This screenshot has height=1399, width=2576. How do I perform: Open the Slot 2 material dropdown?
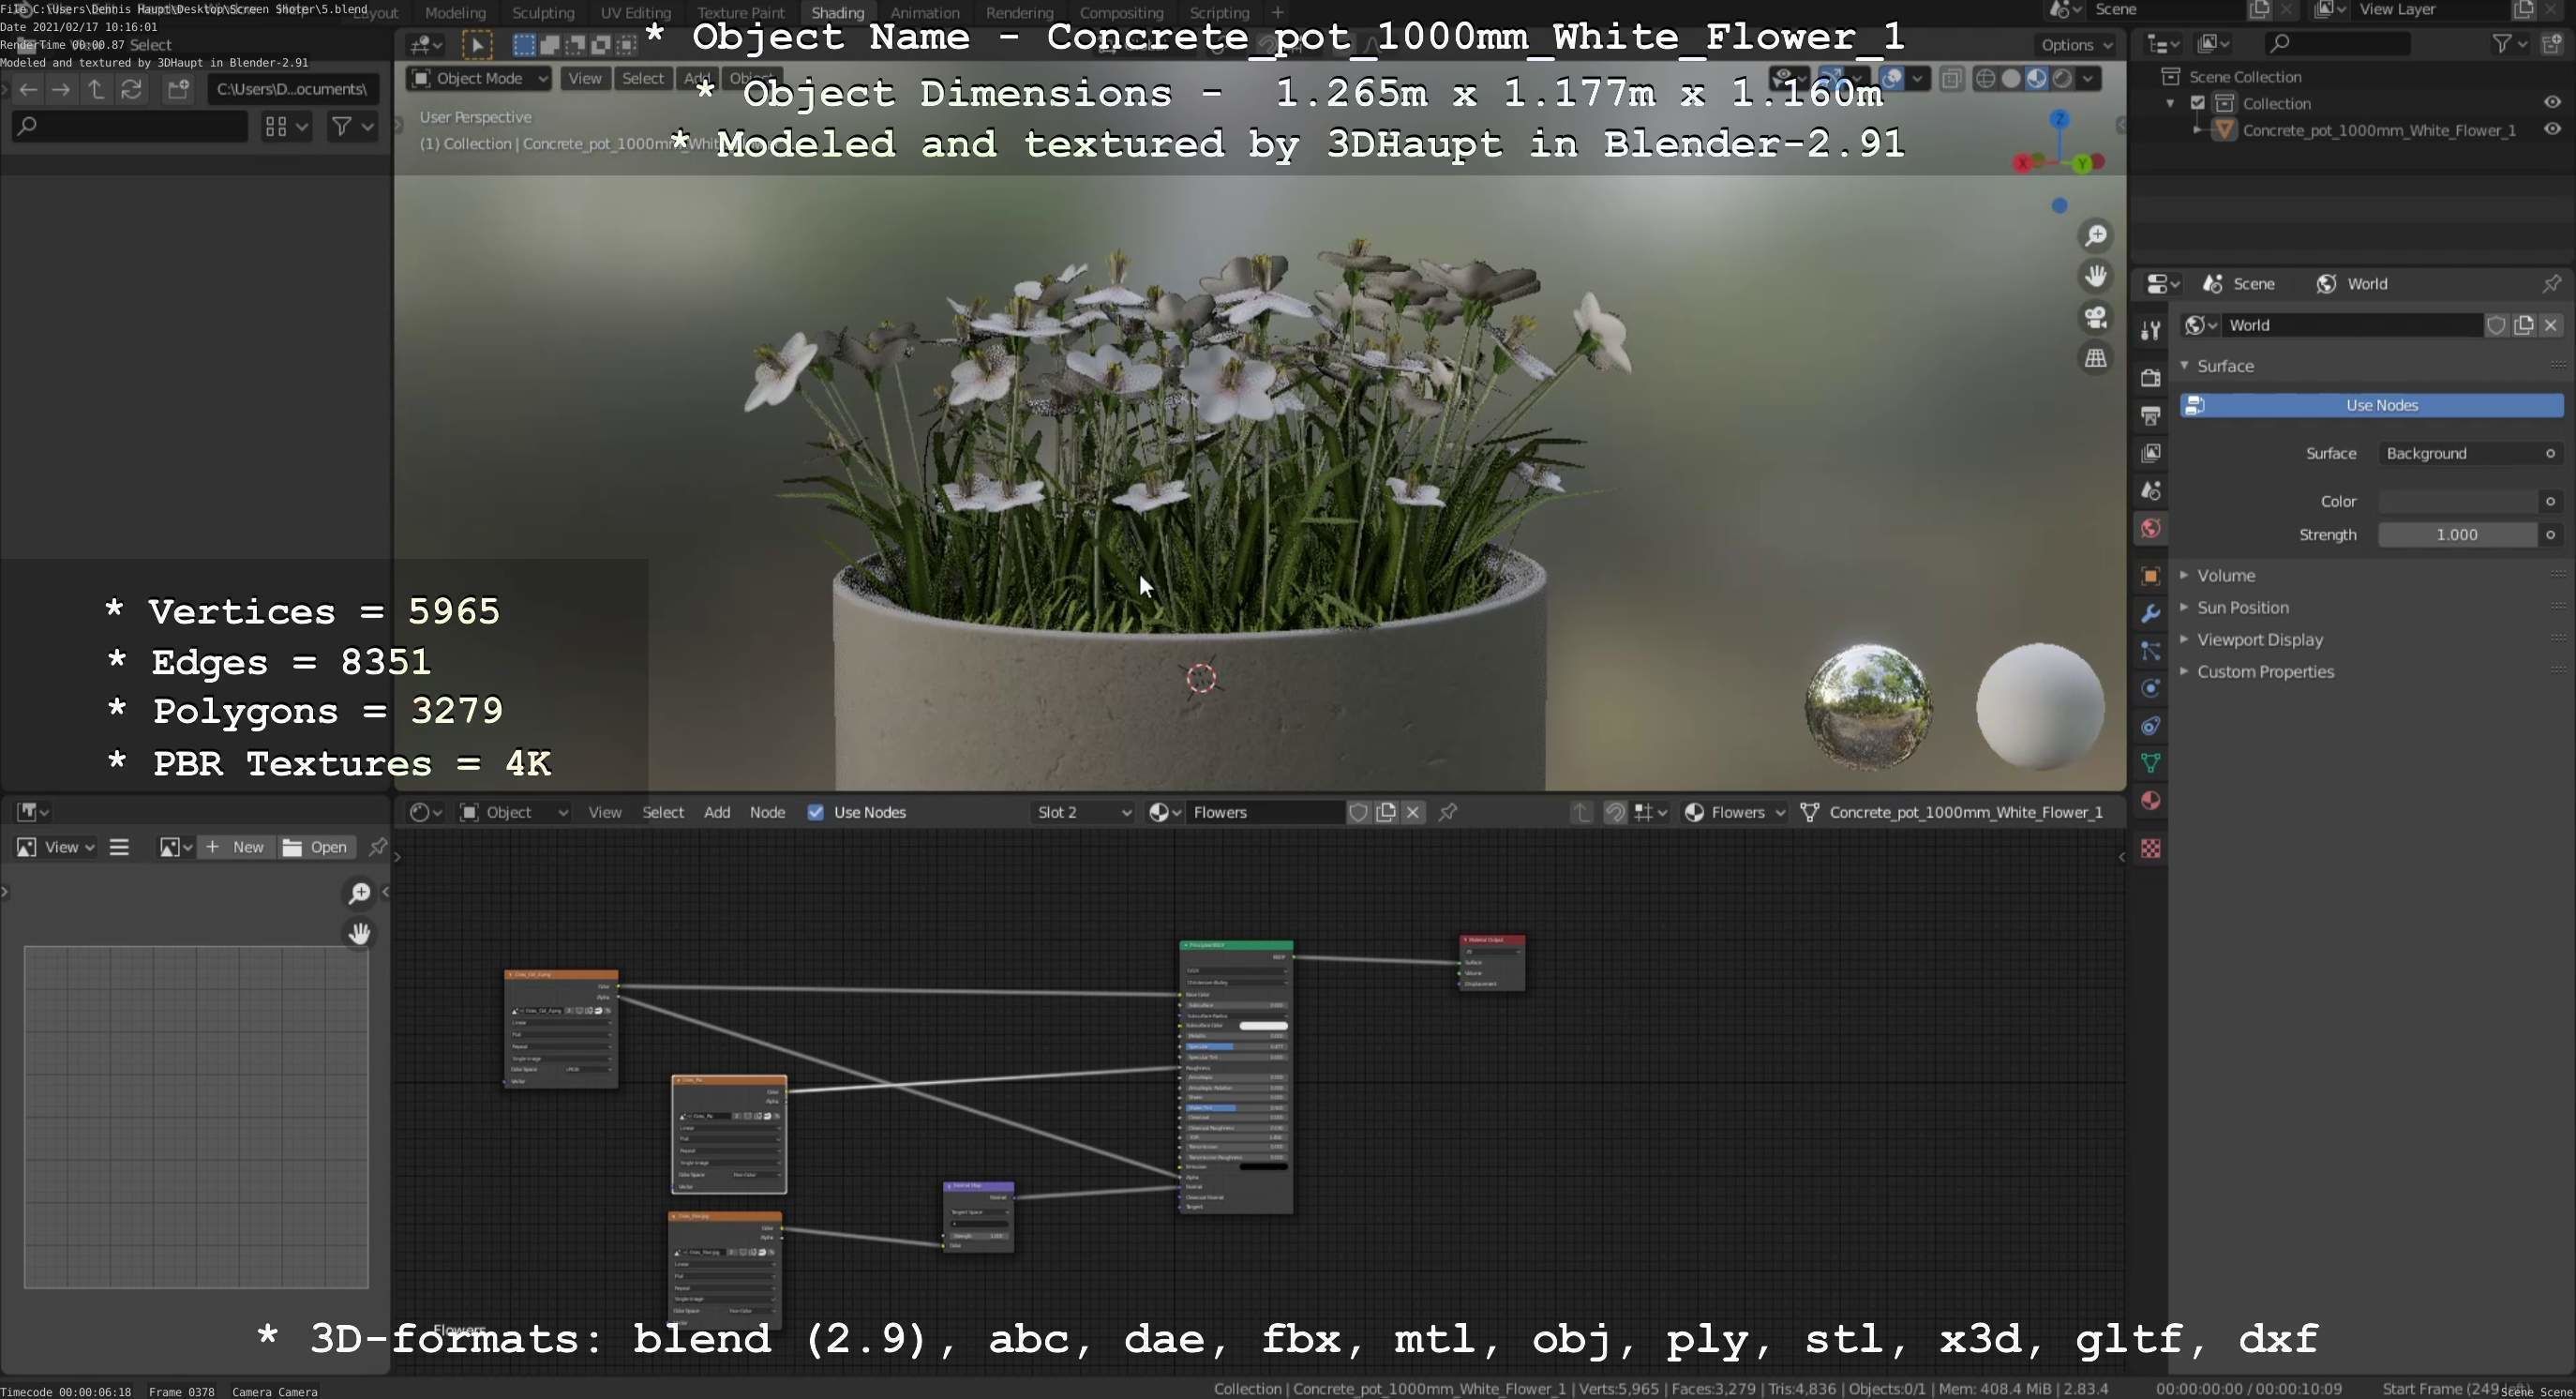[x=1083, y=812]
